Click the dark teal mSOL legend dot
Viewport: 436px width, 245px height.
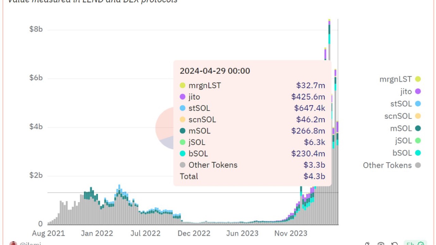418,128
